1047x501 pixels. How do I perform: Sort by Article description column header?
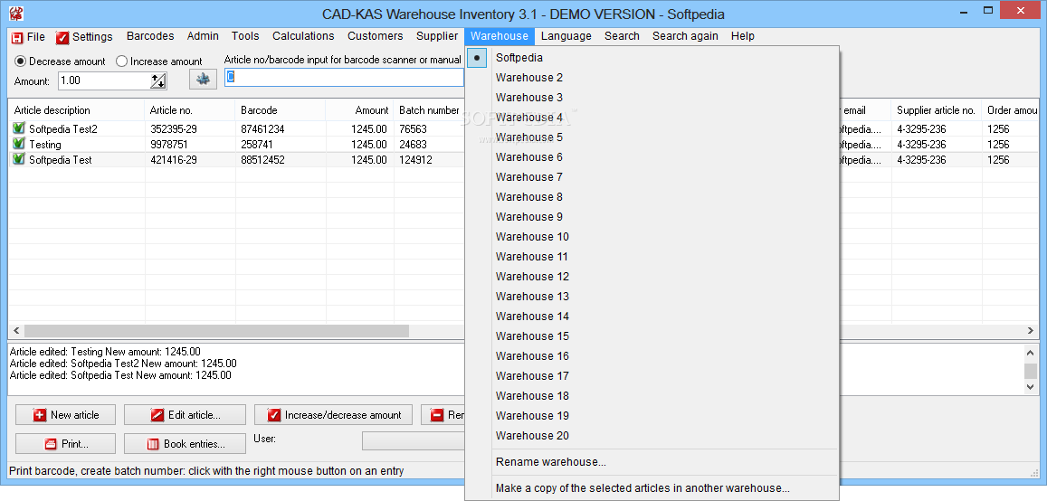point(76,110)
